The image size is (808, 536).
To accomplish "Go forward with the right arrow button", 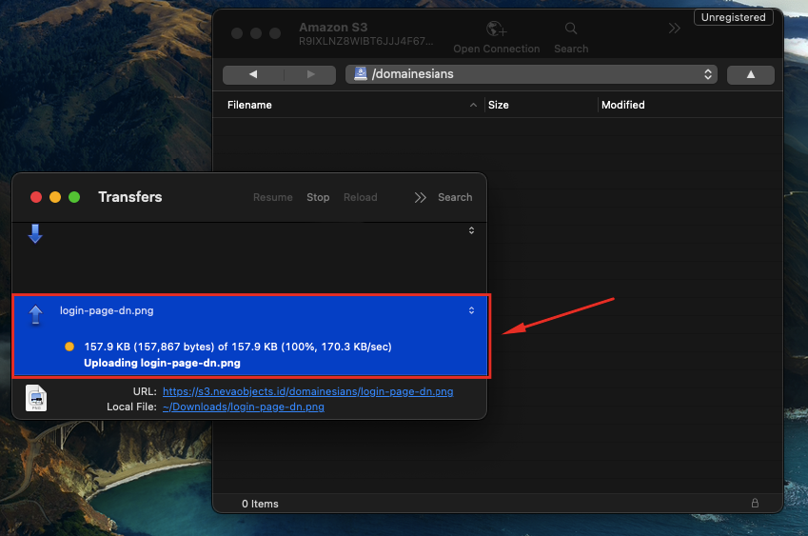I will [x=310, y=74].
